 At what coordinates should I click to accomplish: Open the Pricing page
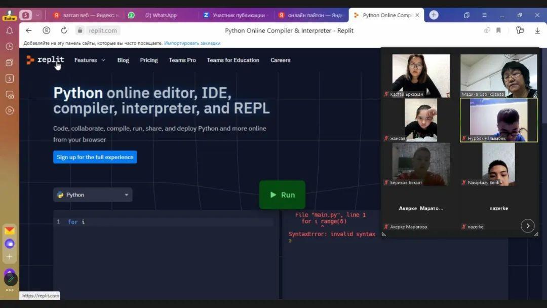click(x=149, y=60)
